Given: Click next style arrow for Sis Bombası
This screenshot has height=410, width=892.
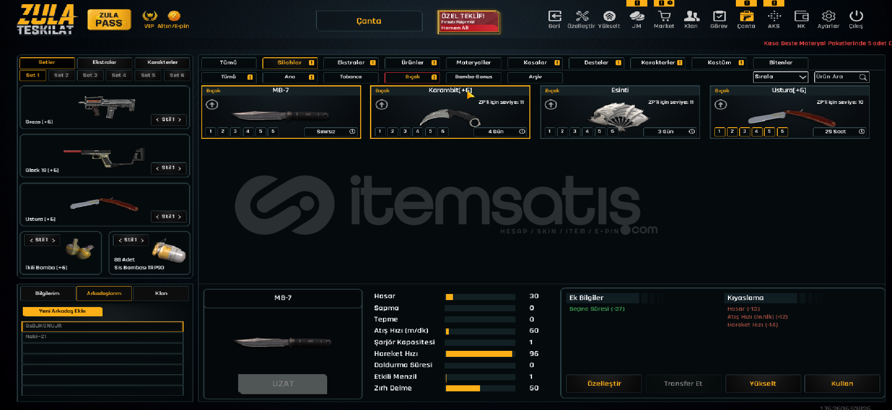Looking at the screenshot, I should point(143,240).
